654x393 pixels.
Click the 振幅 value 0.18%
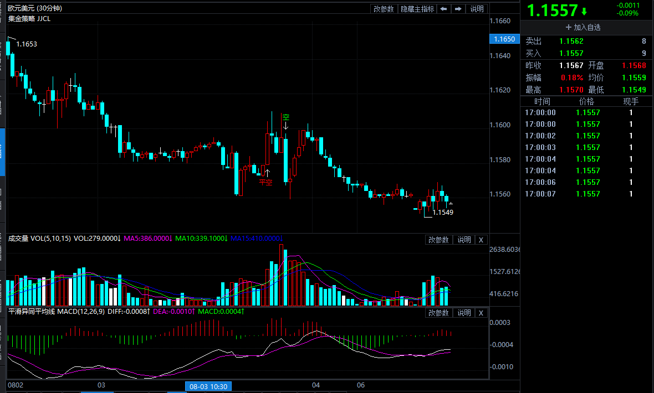click(x=572, y=77)
